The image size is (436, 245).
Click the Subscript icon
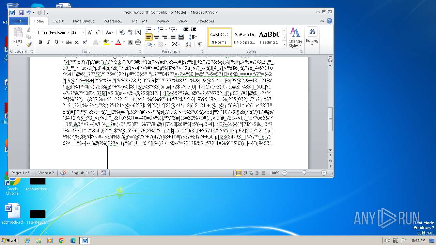tap(77, 42)
